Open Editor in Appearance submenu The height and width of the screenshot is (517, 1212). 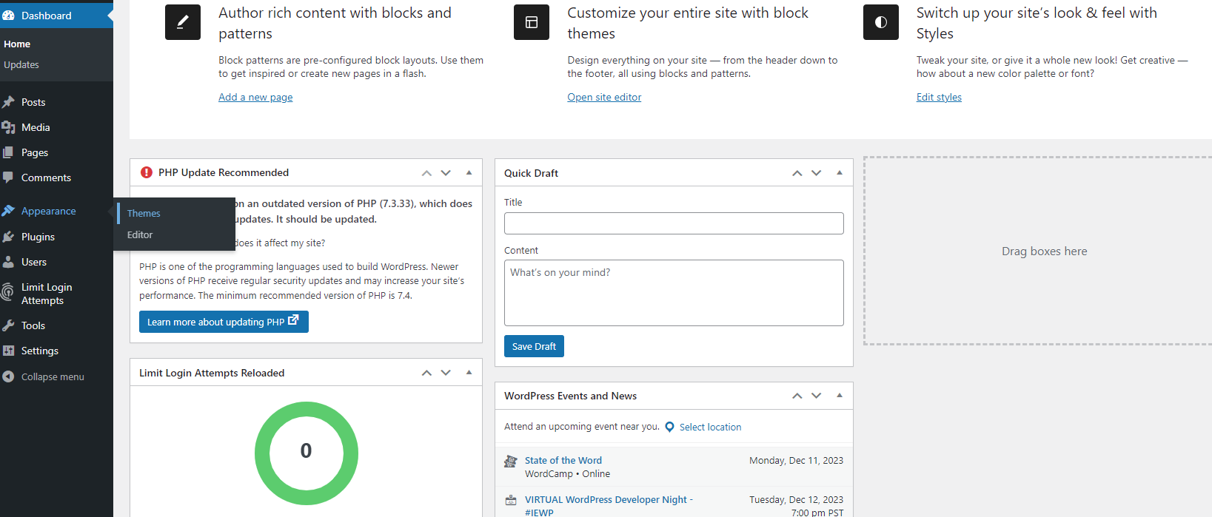pos(140,234)
